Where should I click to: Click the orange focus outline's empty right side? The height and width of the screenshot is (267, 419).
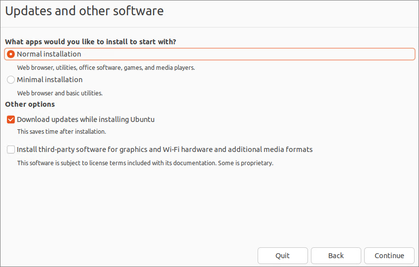(x=296, y=54)
